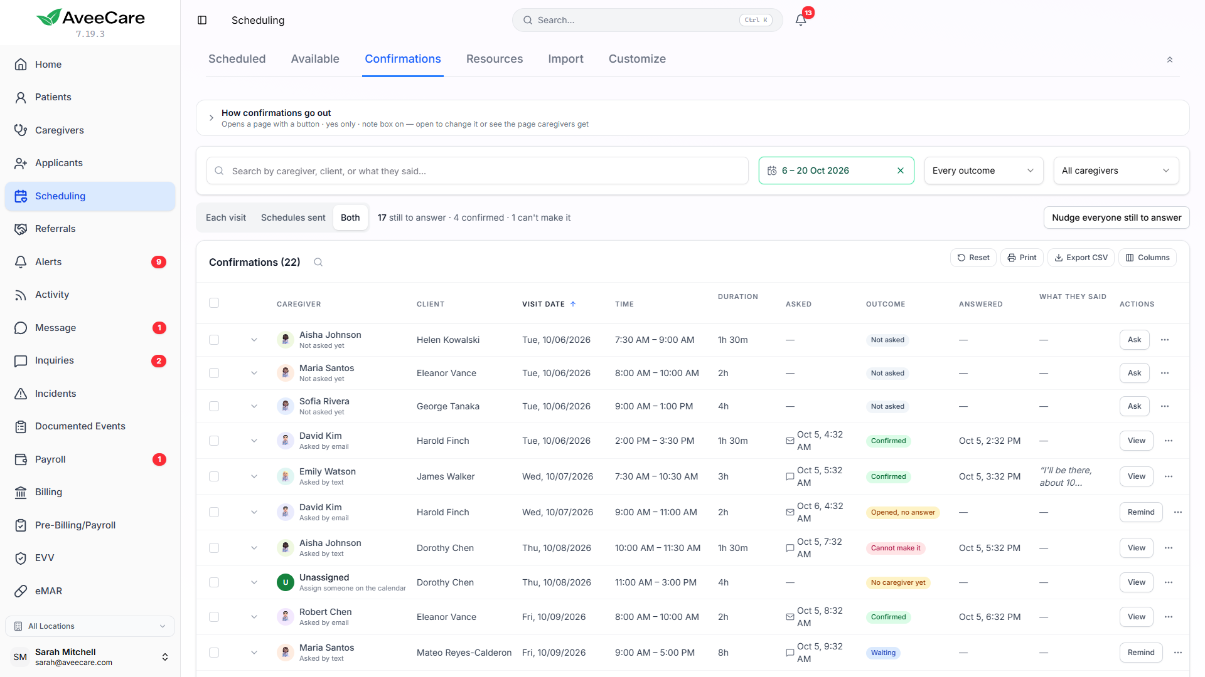Expand Aisha Johnson Helen Kowalski row
Viewport: 1205px width, 677px height.
click(x=254, y=340)
